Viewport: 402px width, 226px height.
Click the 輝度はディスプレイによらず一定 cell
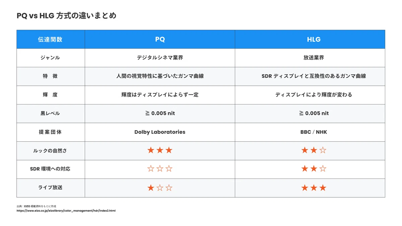click(160, 95)
